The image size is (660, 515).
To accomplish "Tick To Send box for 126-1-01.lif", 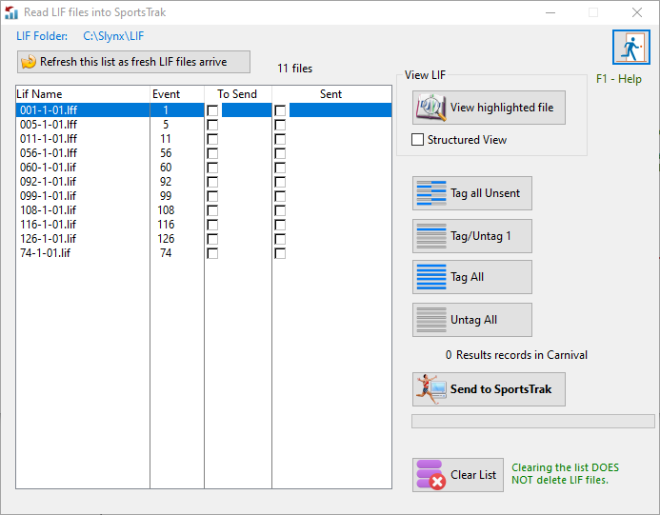I will [212, 239].
